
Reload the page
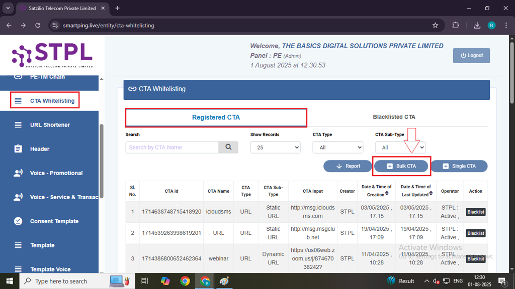pyautogui.click(x=38, y=25)
